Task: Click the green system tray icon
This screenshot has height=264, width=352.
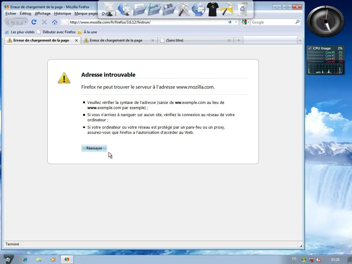Action: pos(303,260)
